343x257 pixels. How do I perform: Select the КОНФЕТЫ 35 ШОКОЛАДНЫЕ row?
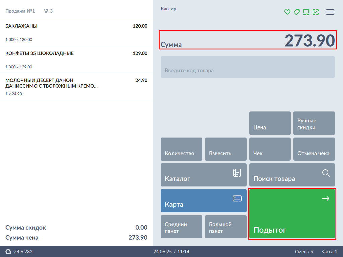click(x=76, y=60)
